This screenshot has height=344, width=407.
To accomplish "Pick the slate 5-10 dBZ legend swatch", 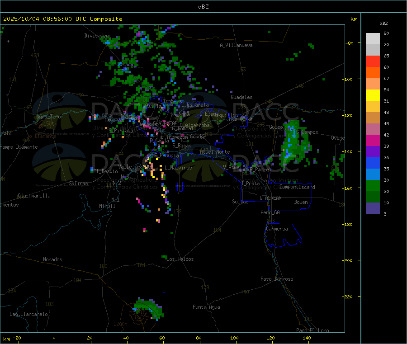I will click(x=373, y=208).
